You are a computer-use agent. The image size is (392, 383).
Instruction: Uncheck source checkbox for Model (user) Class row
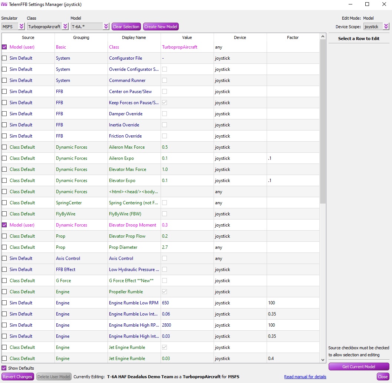coord(4,47)
